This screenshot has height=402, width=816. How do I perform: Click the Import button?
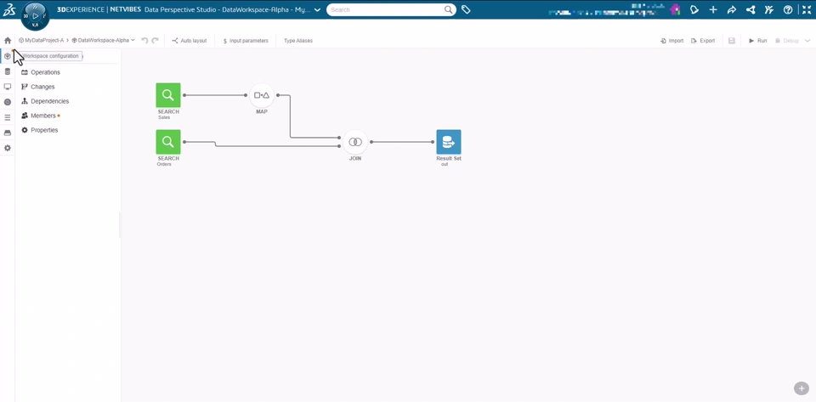(x=671, y=41)
